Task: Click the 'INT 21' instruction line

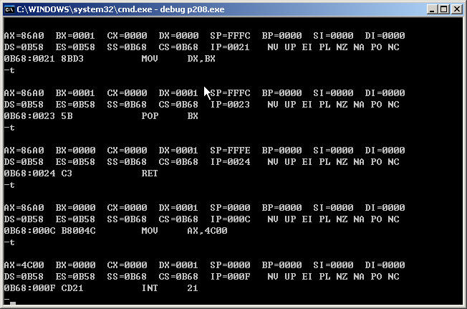Action: 170,288
